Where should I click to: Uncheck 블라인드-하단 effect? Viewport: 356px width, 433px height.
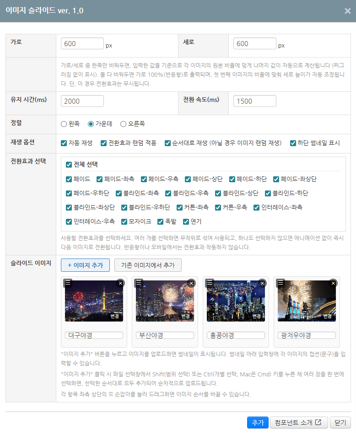(x=268, y=193)
